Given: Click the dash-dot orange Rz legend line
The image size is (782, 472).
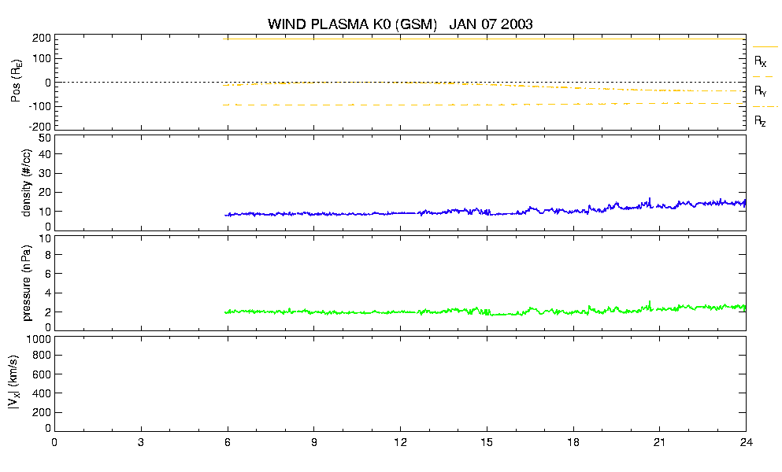Looking at the screenshot, I should [x=765, y=107].
